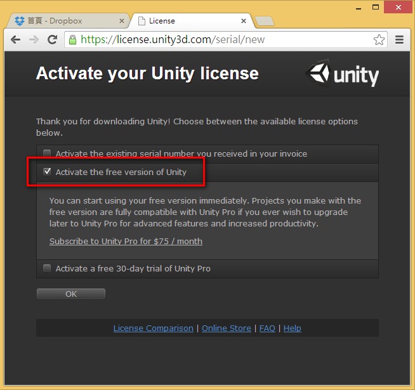The width and height of the screenshot is (415, 390).
Task: Go back using the browser back arrow
Action: point(16,40)
